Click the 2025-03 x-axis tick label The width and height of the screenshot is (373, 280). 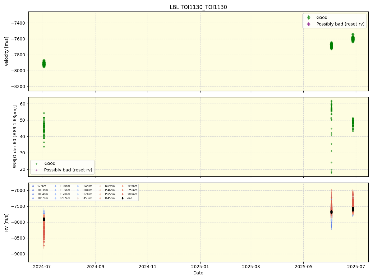251,267
